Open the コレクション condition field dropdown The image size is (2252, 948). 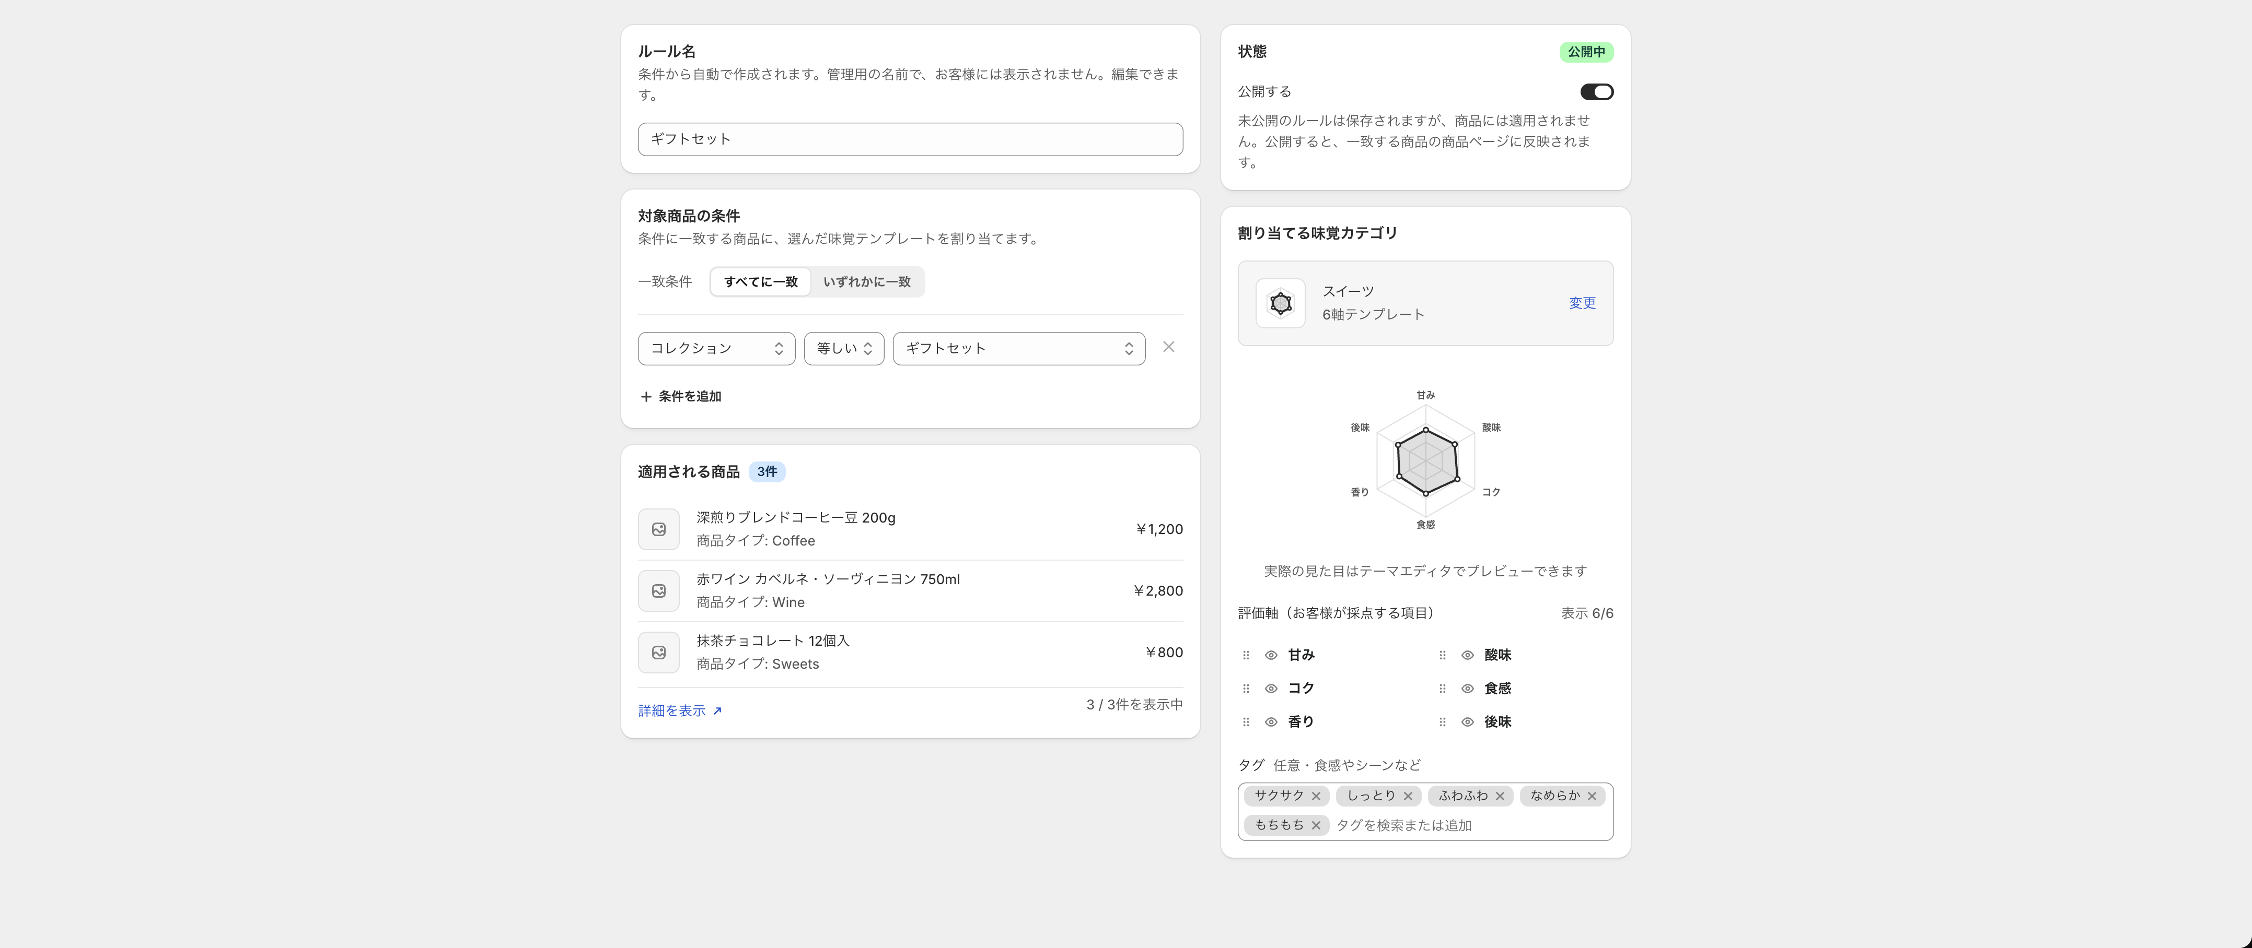tap(716, 349)
